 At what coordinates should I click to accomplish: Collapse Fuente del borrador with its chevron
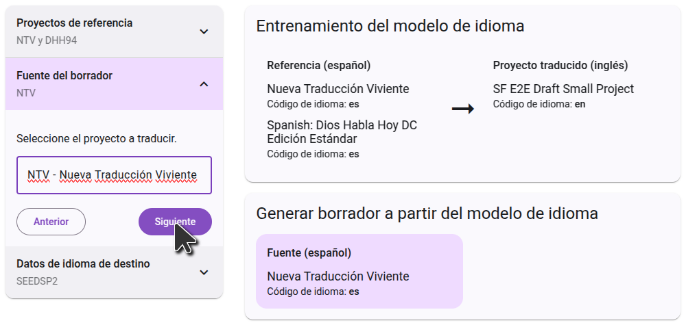[203, 84]
